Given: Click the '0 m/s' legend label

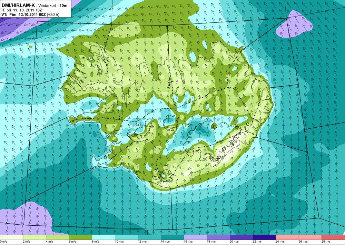Looking at the screenshot, I should click(3, 242).
